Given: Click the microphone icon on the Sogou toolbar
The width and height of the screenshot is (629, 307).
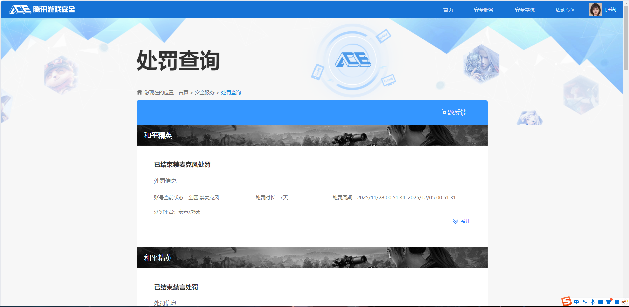Looking at the screenshot, I should click(593, 302).
